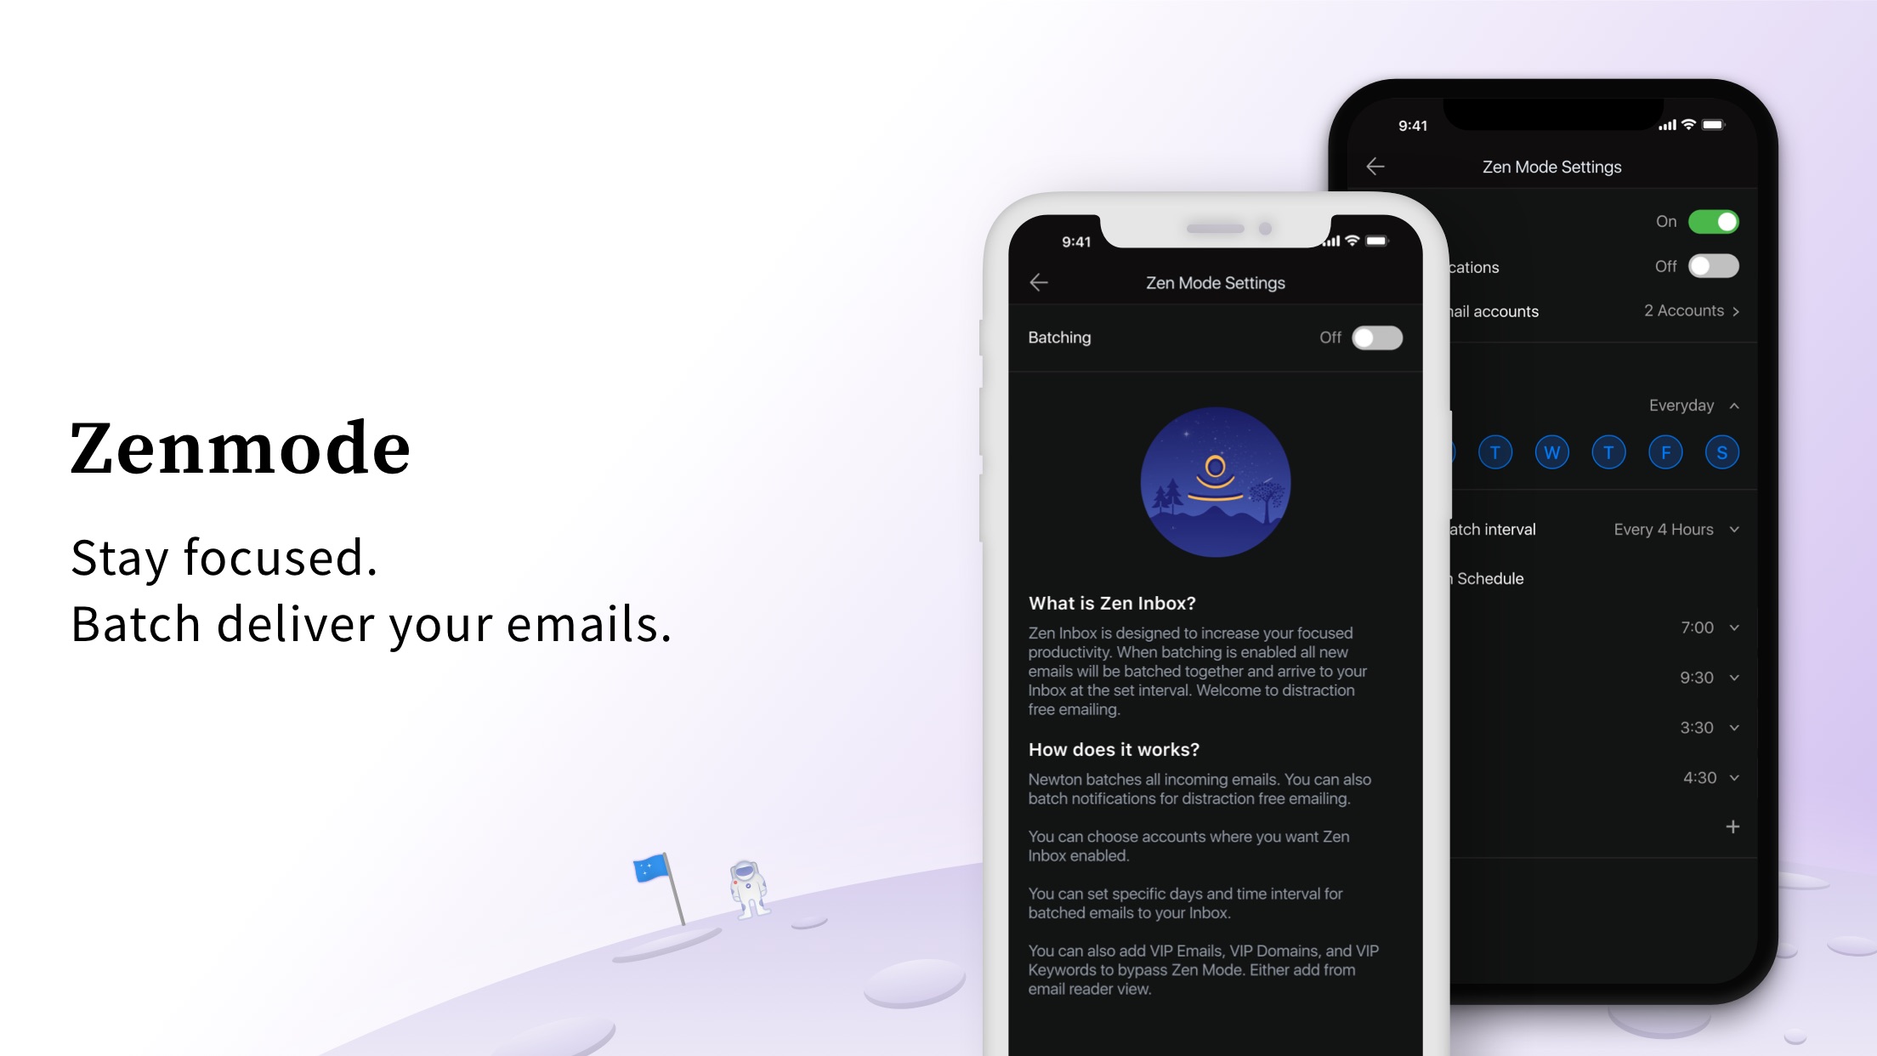Select the Saturday day icon
Image resolution: width=1877 pixels, height=1056 pixels.
tap(1721, 452)
